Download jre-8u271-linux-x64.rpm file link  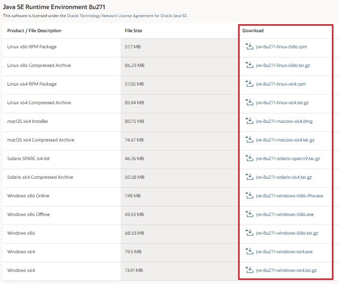[x=281, y=84]
